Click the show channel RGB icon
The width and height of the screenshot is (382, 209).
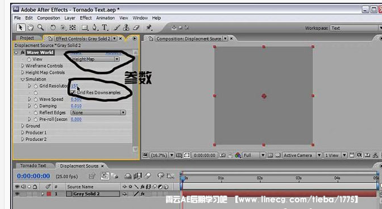coord(238,155)
